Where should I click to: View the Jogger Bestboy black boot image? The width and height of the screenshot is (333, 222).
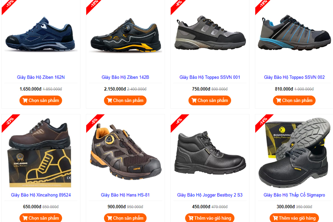pyautogui.click(x=210, y=152)
